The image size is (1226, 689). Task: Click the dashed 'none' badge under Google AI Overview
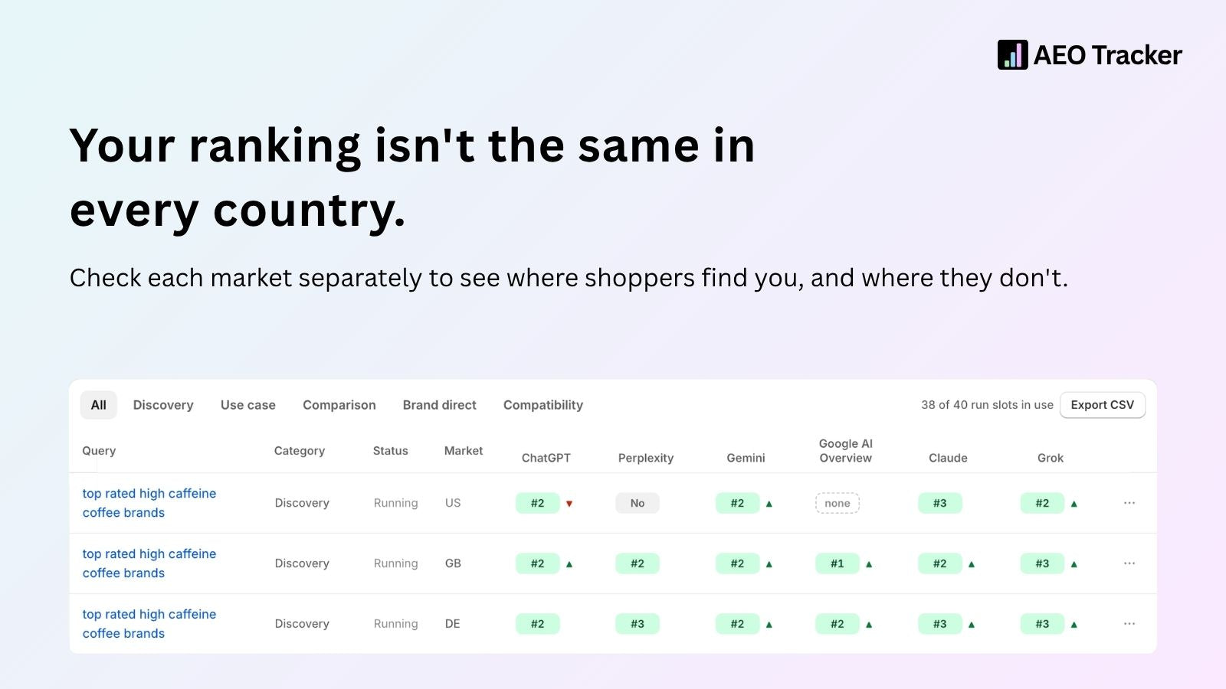click(838, 503)
